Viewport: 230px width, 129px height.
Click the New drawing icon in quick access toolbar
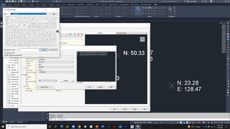click(x=7, y=1)
